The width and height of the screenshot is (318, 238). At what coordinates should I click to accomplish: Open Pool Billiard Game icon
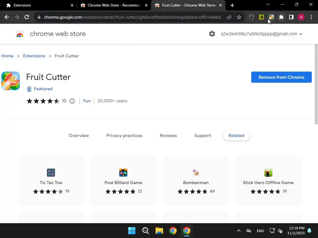(123, 173)
